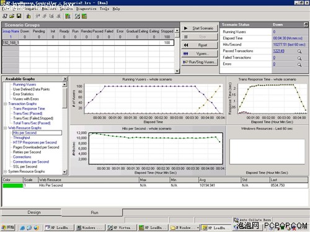Click the last green grid icon in toolbar

(x=84, y=16)
